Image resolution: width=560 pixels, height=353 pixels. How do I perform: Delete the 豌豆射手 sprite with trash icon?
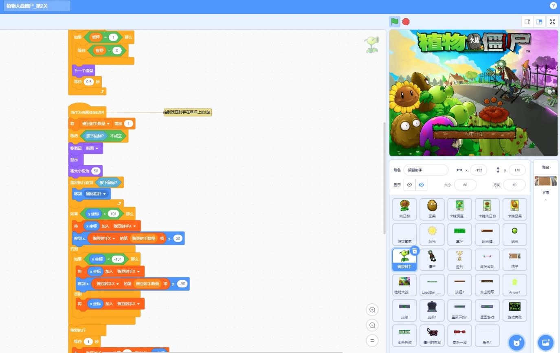(x=414, y=251)
